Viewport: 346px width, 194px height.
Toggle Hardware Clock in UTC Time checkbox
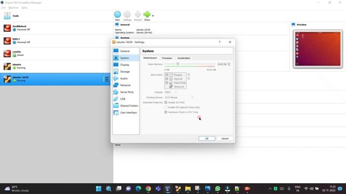(x=166, y=112)
